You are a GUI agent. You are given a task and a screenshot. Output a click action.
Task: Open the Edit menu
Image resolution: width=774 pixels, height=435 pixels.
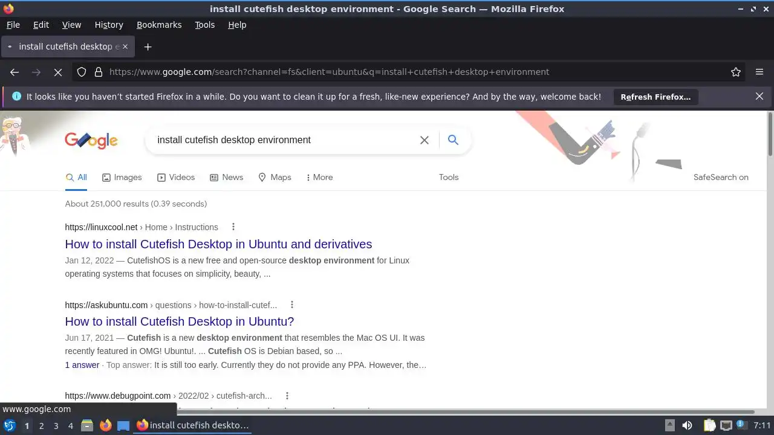(x=41, y=25)
